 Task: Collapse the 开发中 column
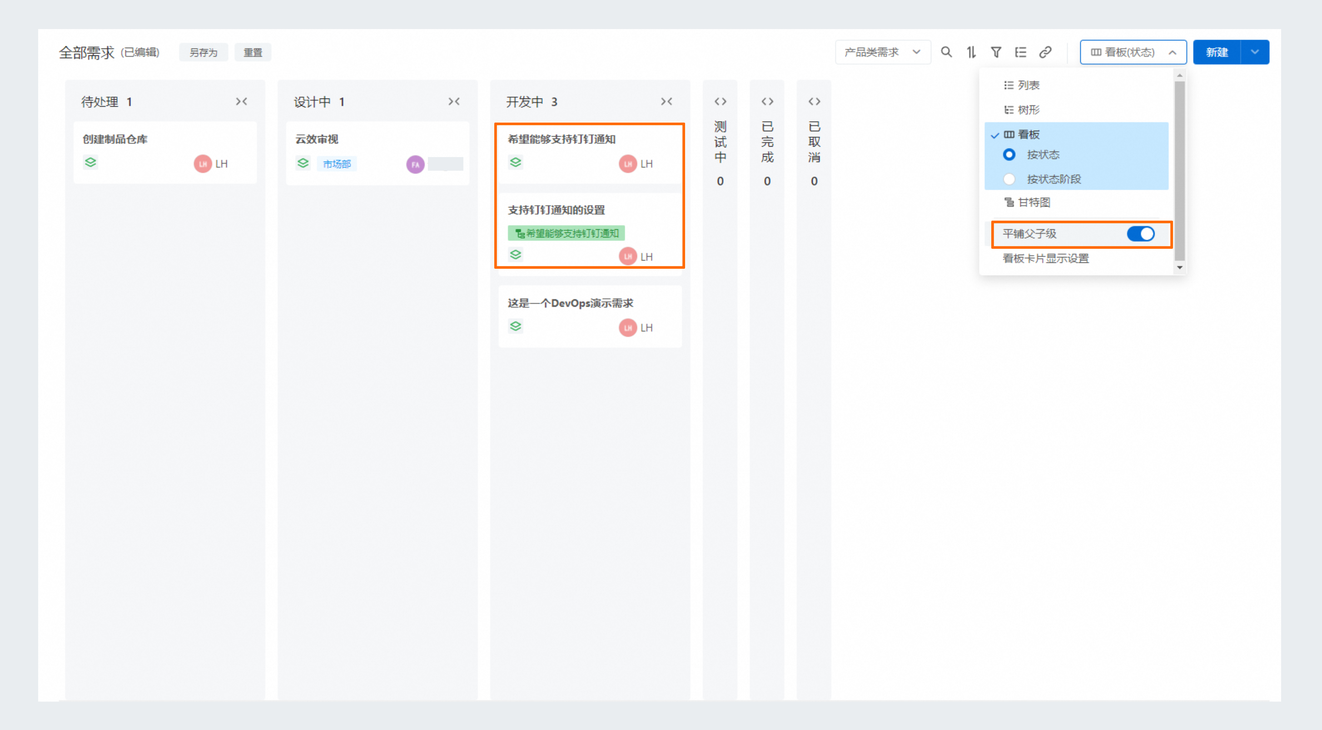point(666,102)
